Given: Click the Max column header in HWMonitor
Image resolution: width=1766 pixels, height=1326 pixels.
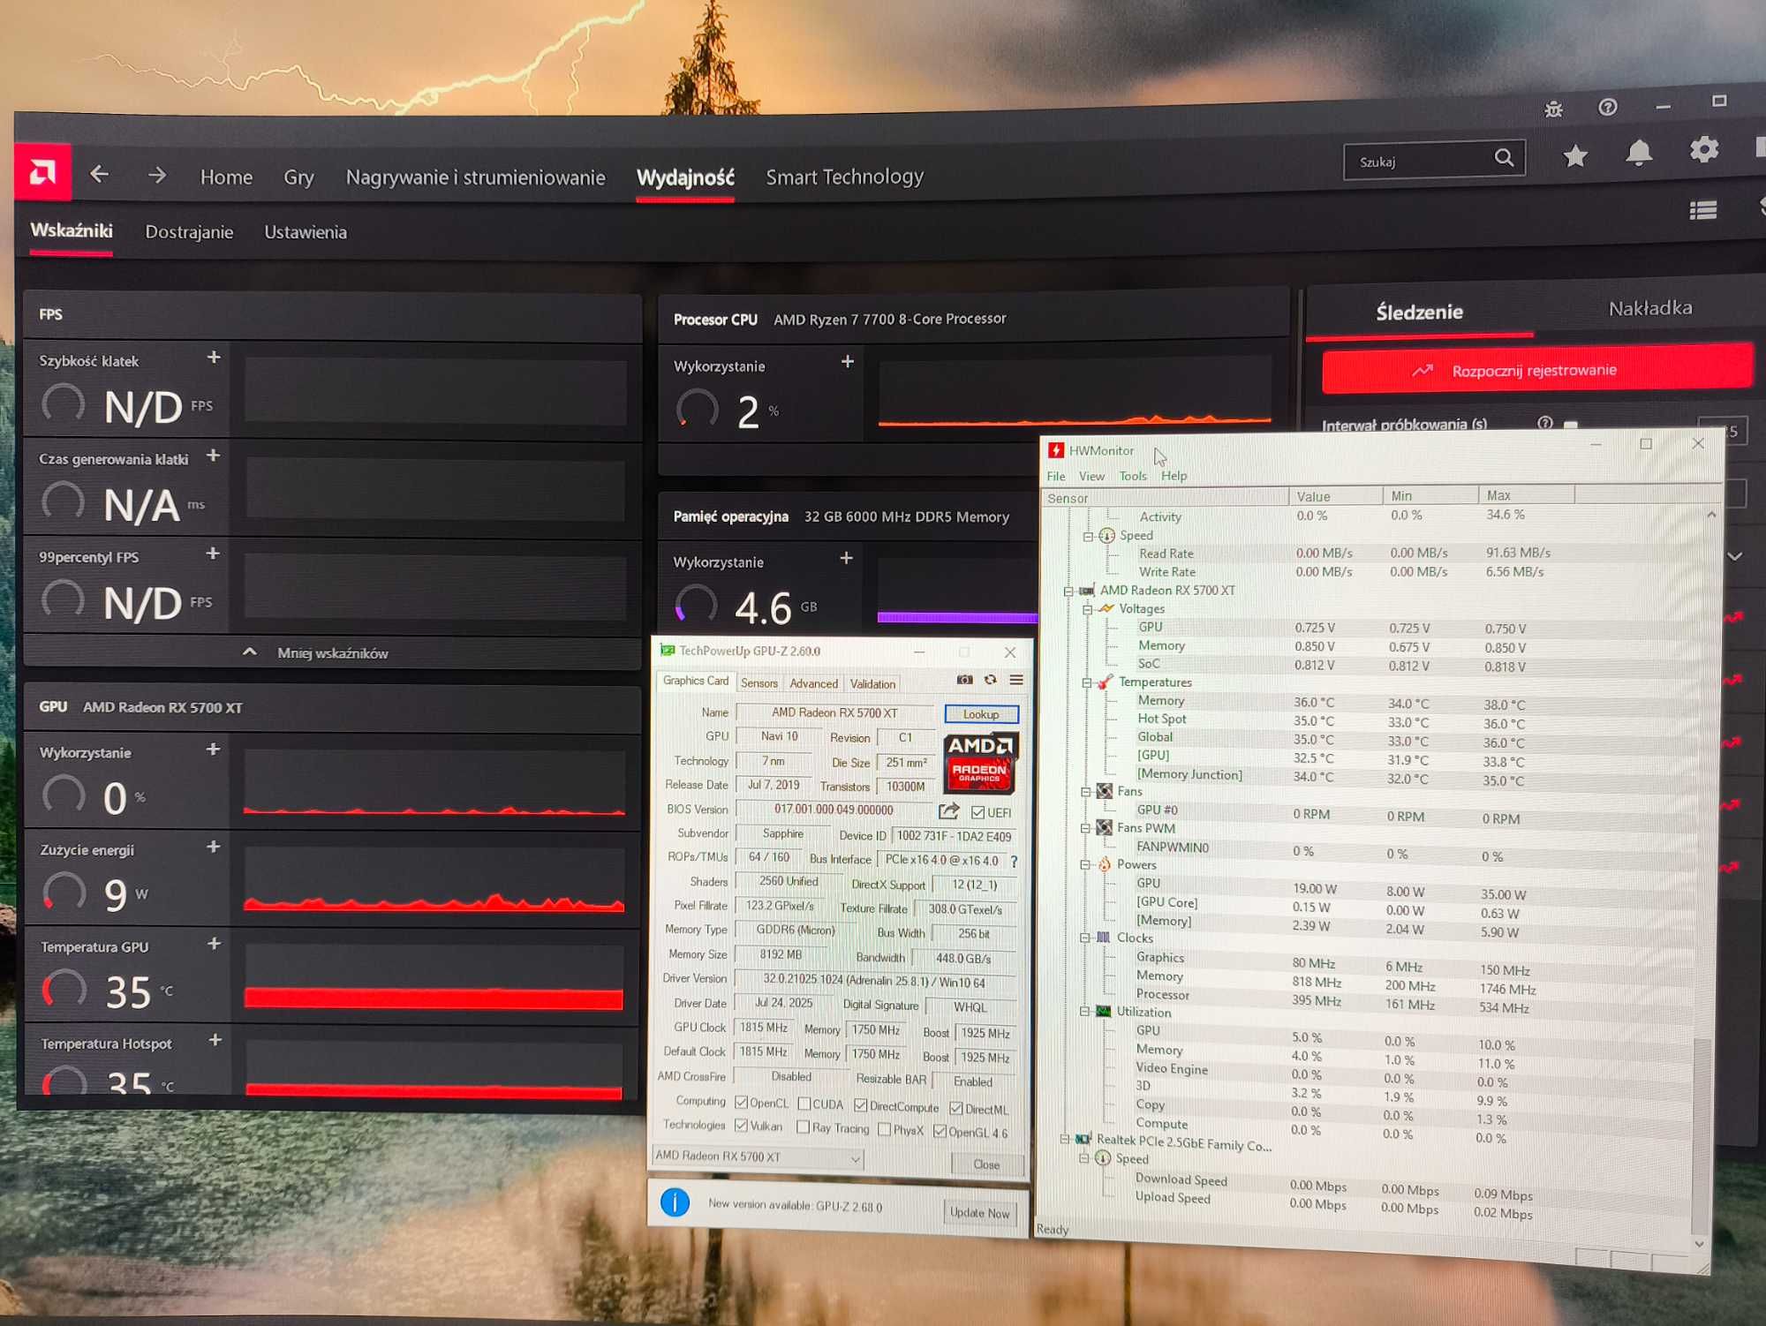Looking at the screenshot, I should [1524, 495].
